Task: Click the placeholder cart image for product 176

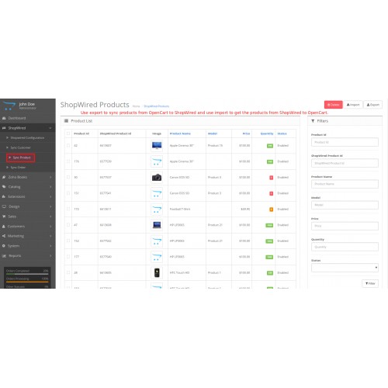Action: pos(157,161)
